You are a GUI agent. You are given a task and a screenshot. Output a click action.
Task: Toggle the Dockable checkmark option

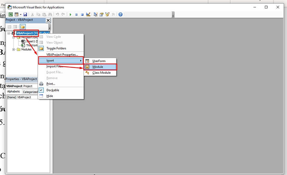tap(61, 90)
